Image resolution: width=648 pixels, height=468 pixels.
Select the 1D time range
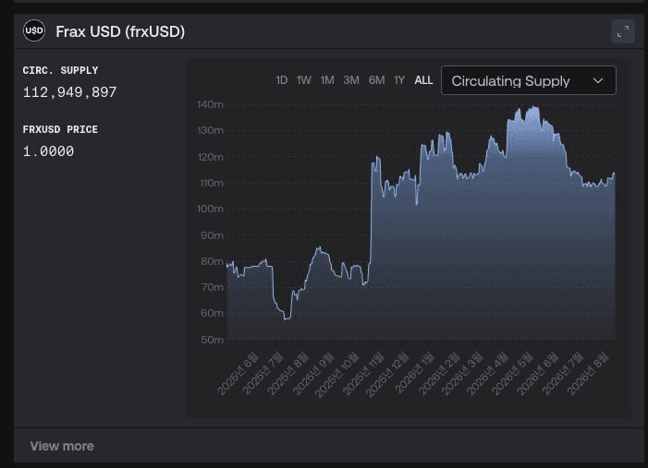[x=281, y=80]
